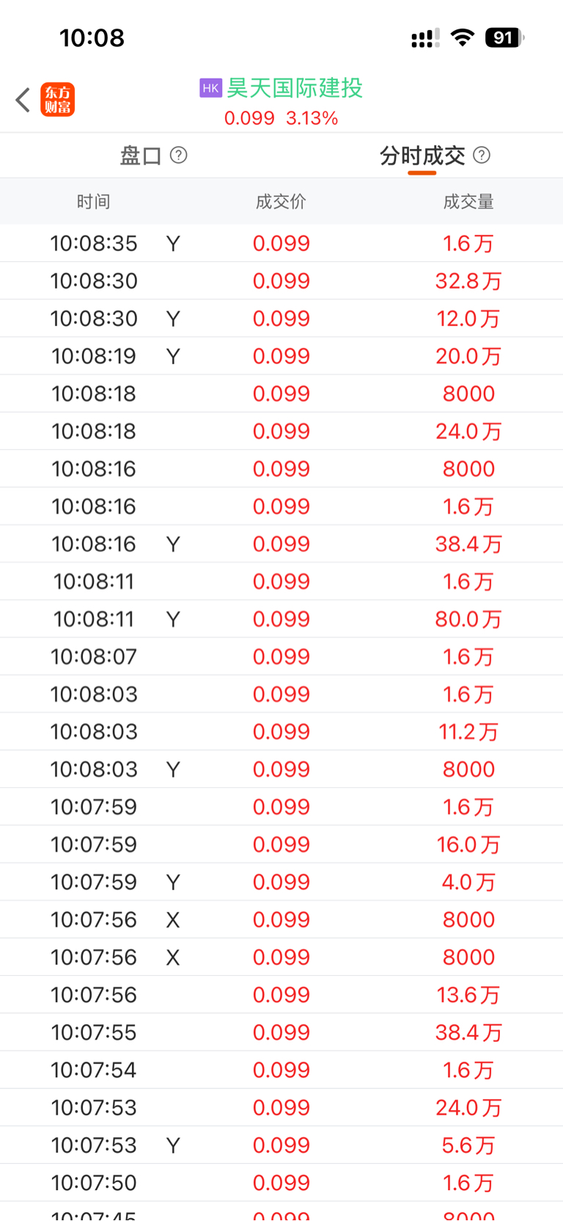Select the 分时成交 tab
Image resolution: width=563 pixels, height=1221 pixels.
coord(422,156)
